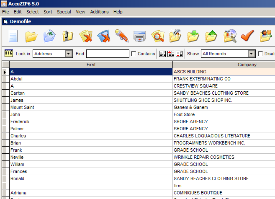Click the printer icon
The width and height of the screenshot is (275, 199).
140,36
